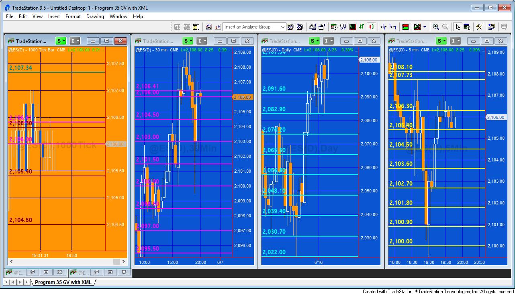Open the File menu
The image size is (515, 294).
point(10,16)
